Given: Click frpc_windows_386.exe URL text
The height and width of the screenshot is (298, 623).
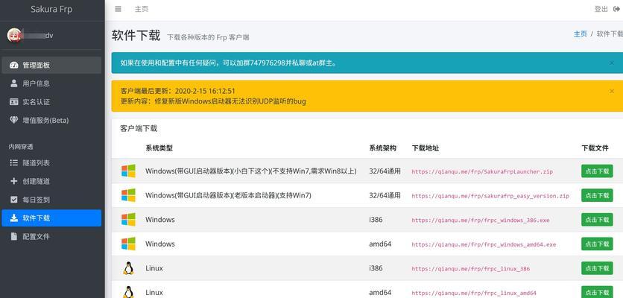Looking at the screenshot, I should coord(481,220).
